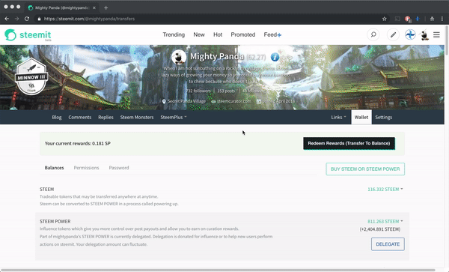The image size is (449, 272).
Task: Click the browser address bar URL
Action: (89, 19)
